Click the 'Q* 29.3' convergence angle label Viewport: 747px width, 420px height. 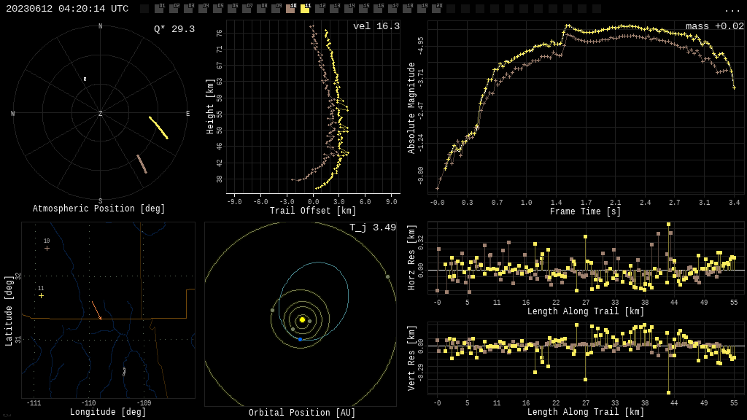(174, 29)
